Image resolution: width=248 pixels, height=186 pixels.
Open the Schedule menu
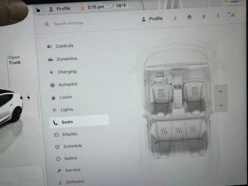click(x=69, y=146)
